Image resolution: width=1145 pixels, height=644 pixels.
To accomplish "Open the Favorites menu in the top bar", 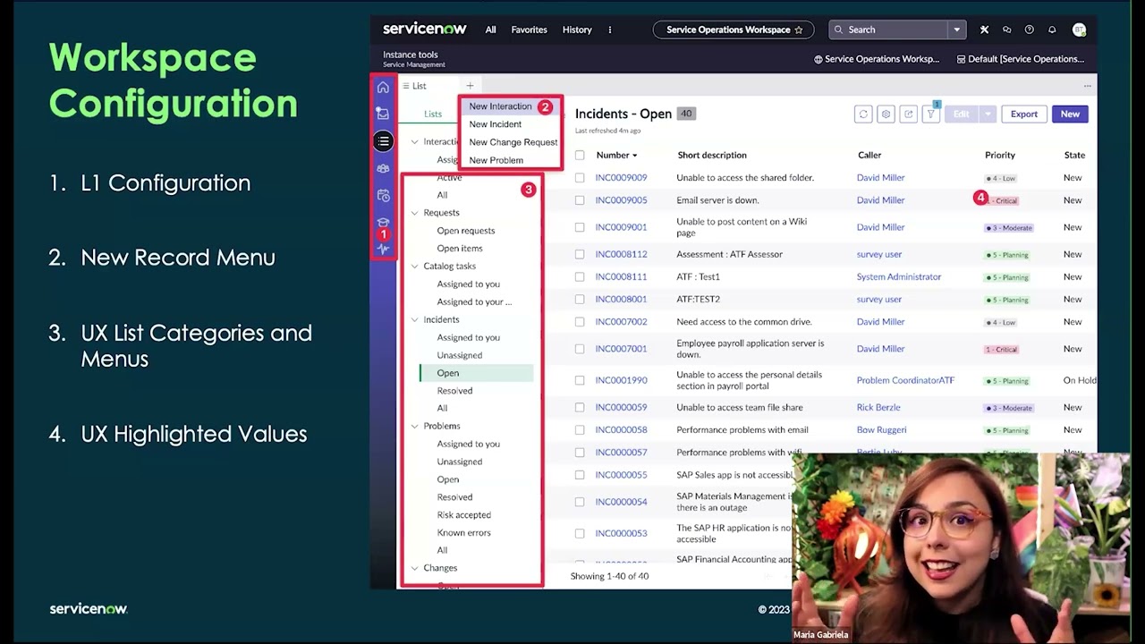I will (x=529, y=30).
